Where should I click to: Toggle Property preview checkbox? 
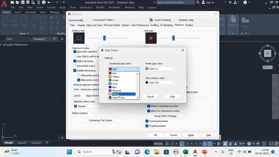tap(147, 126)
